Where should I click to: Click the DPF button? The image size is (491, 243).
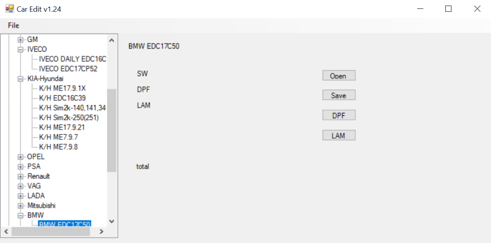click(x=339, y=115)
